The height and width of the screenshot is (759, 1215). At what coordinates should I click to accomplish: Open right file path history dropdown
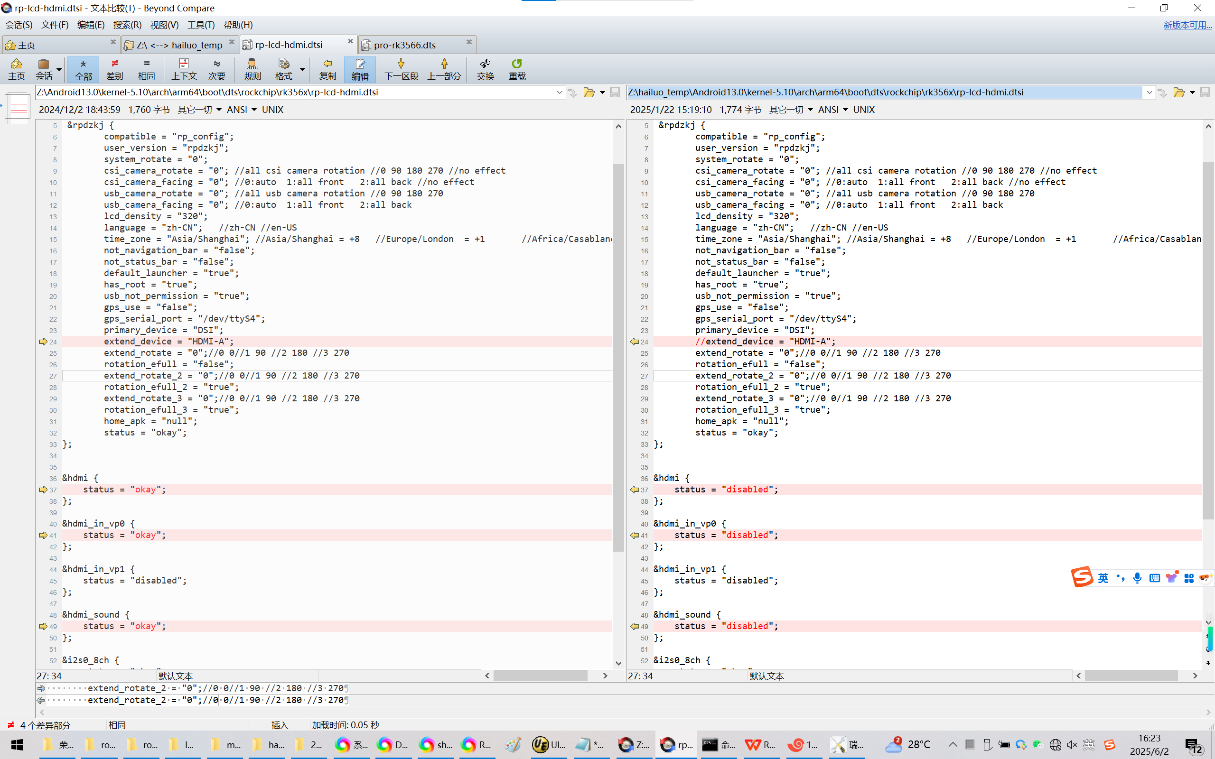(1149, 93)
